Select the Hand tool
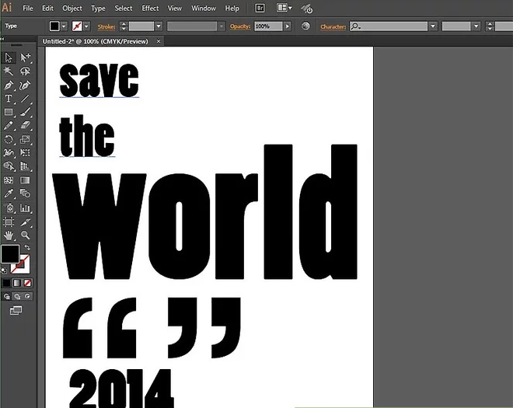This screenshot has width=513, height=408. (9, 235)
